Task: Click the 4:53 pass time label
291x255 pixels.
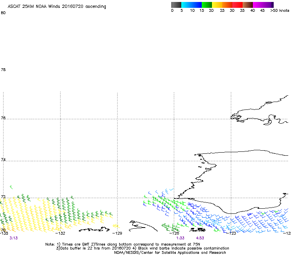Action: click(200, 238)
